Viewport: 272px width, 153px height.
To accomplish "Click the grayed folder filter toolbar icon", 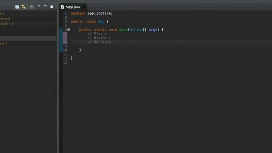I will tap(31, 7).
